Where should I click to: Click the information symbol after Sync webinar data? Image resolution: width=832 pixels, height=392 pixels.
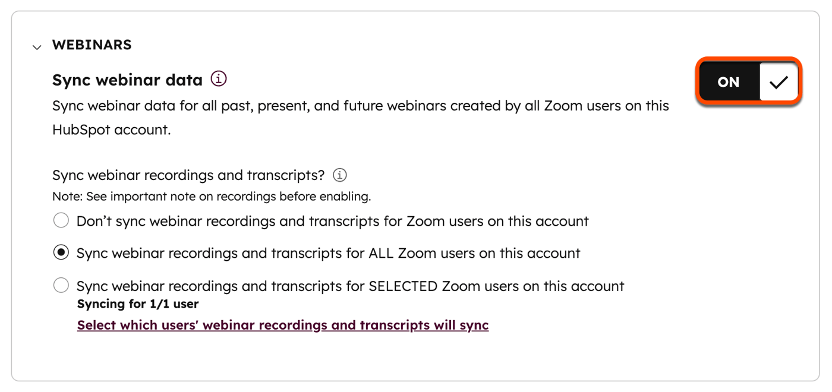218,78
